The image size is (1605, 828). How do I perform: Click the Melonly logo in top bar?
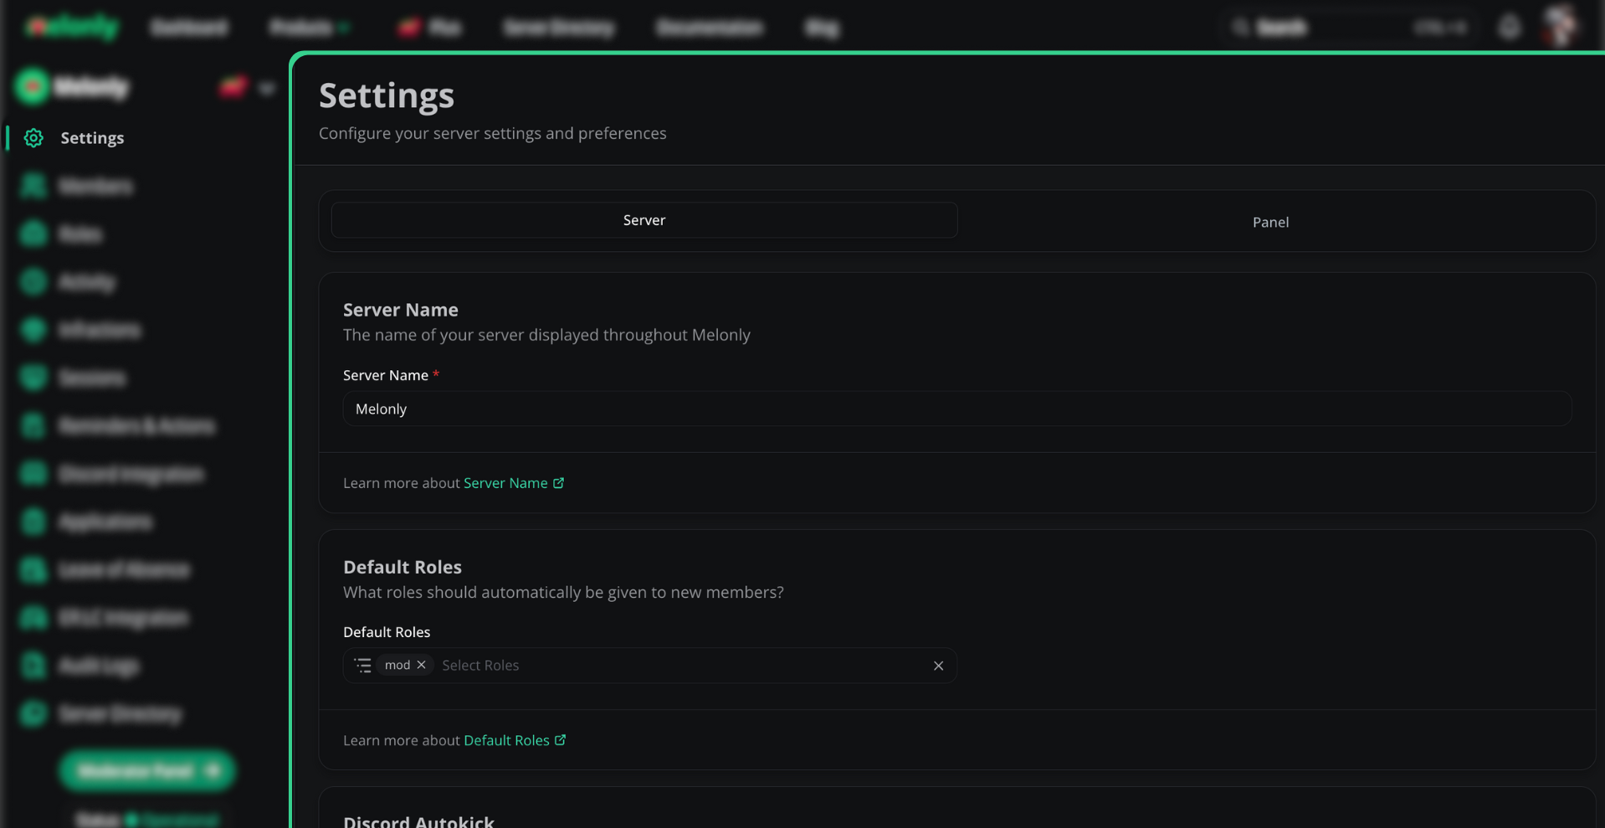72,27
